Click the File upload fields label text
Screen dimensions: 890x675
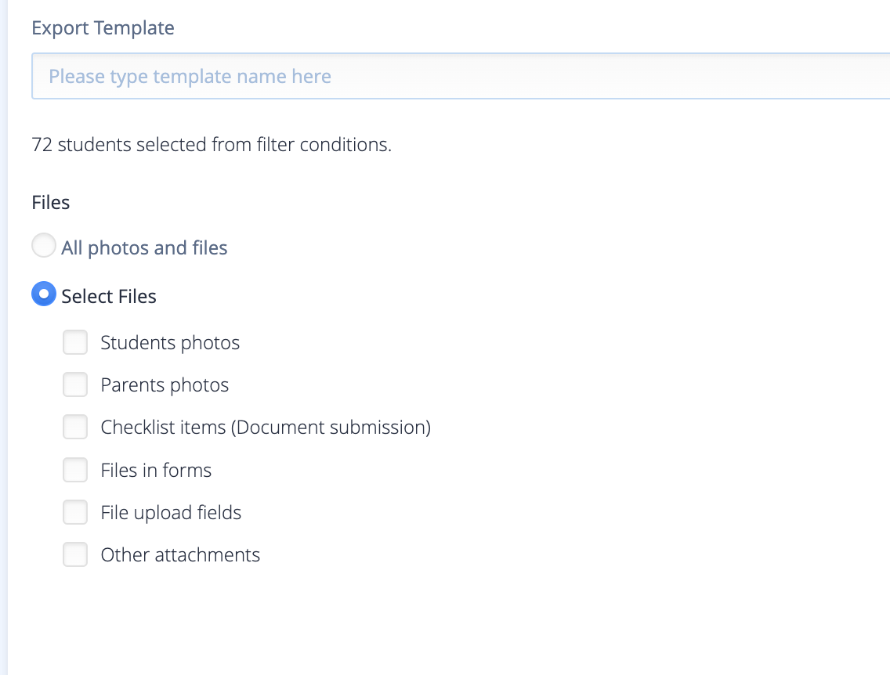(171, 513)
